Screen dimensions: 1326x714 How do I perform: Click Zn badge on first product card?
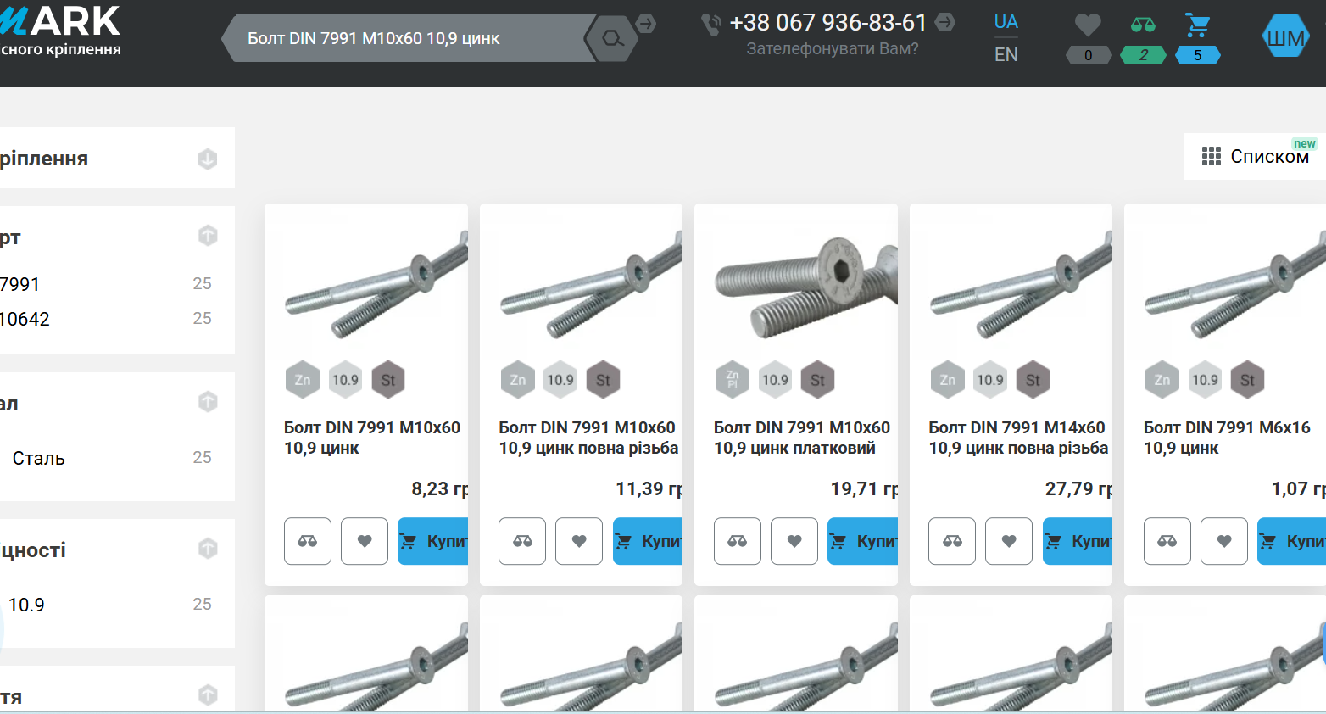pos(303,380)
